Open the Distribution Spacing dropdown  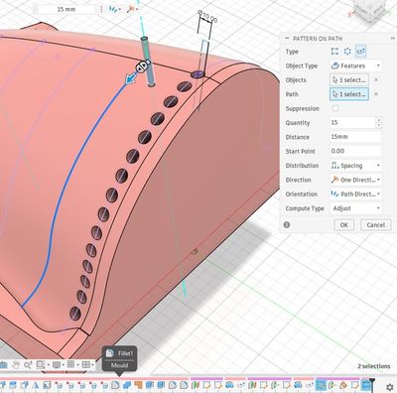pyautogui.click(x=355, y=166)
